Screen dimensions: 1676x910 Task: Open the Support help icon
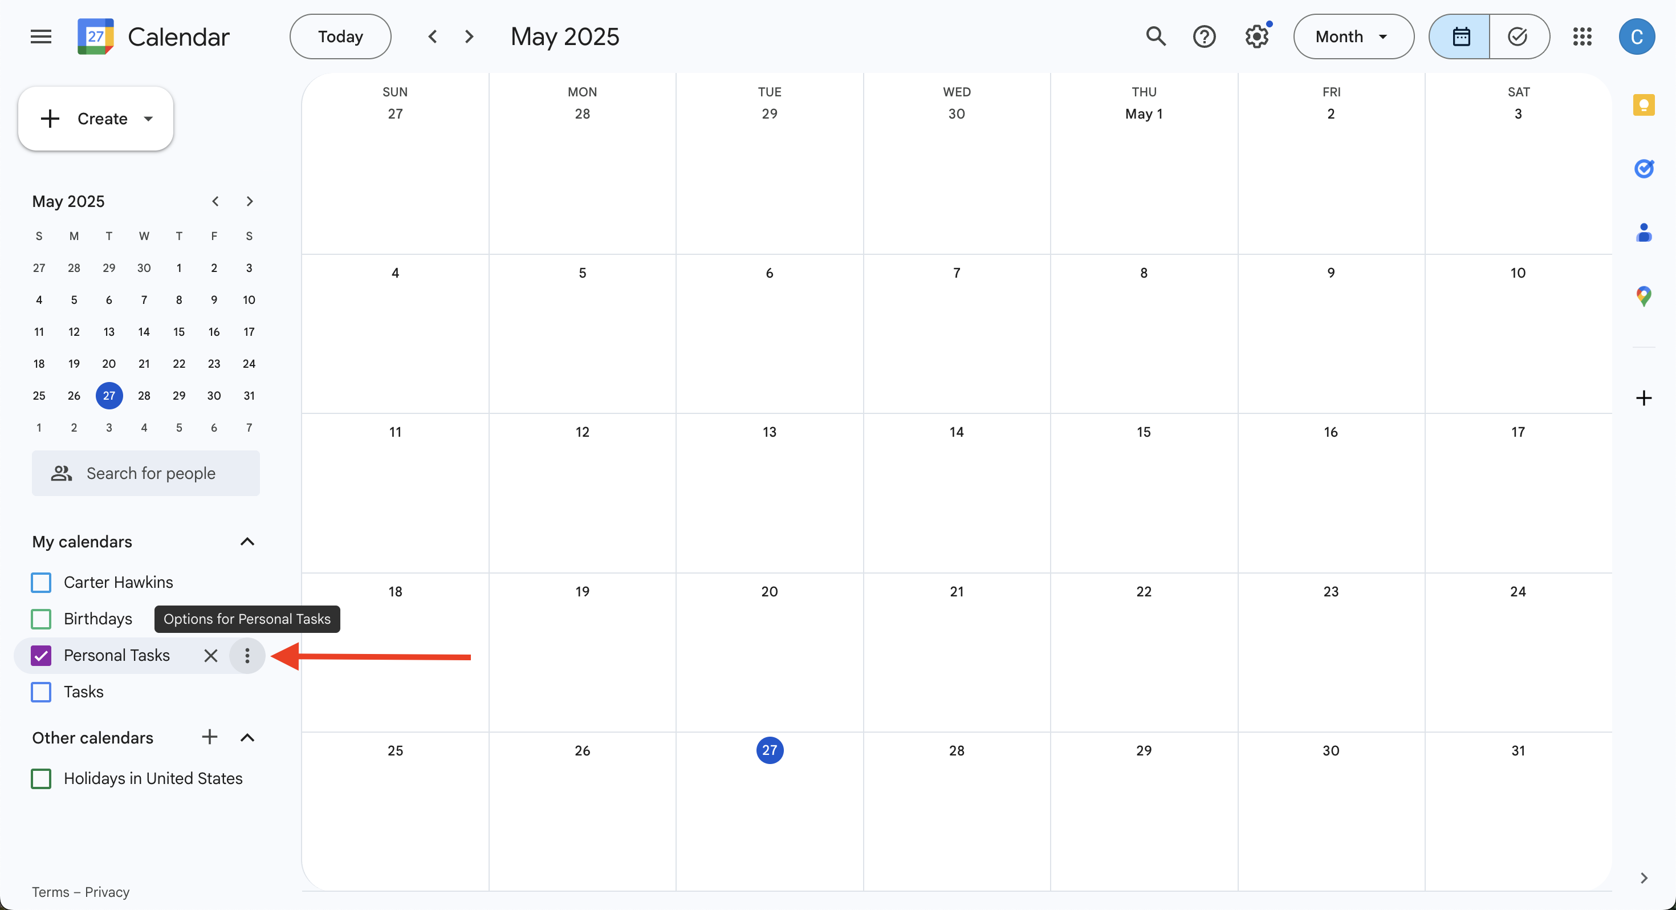1205,36
